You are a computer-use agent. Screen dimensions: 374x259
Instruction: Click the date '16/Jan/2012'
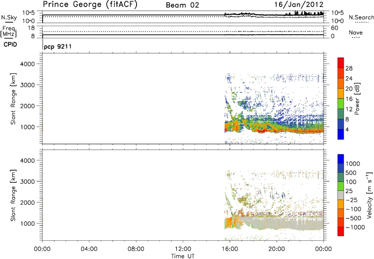(x=299, y=5)
